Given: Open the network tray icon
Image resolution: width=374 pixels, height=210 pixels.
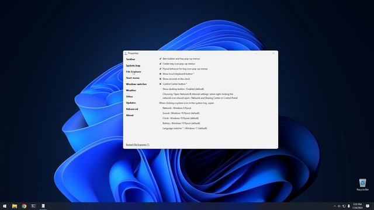Looking at the screenshot, I should 344,206.
